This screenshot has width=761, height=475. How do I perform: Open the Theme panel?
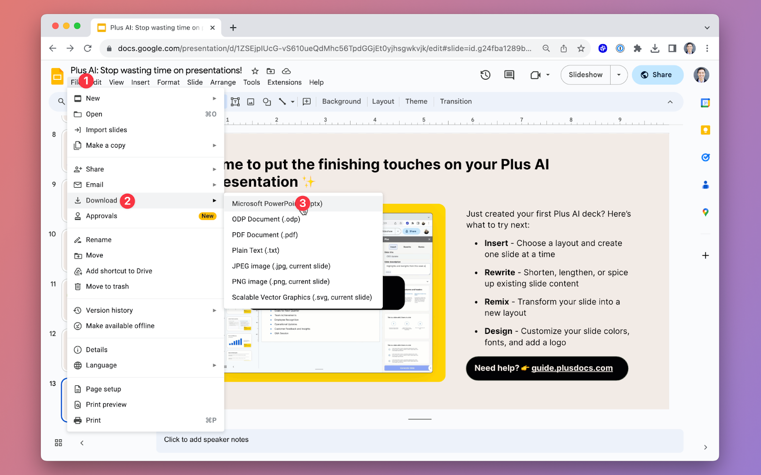tap(416, 102)
